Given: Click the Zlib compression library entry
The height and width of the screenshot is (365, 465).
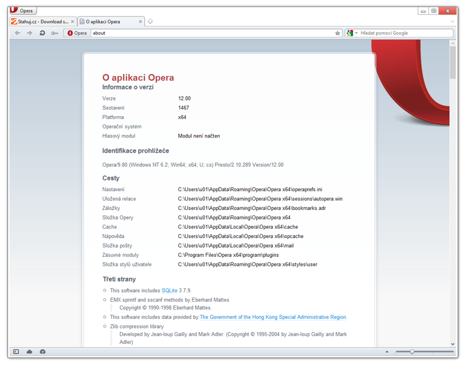Looking at the screenshot, I should coord(137,326).
